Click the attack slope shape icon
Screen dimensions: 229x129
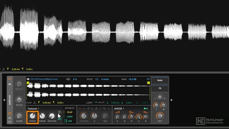point(117,112)
